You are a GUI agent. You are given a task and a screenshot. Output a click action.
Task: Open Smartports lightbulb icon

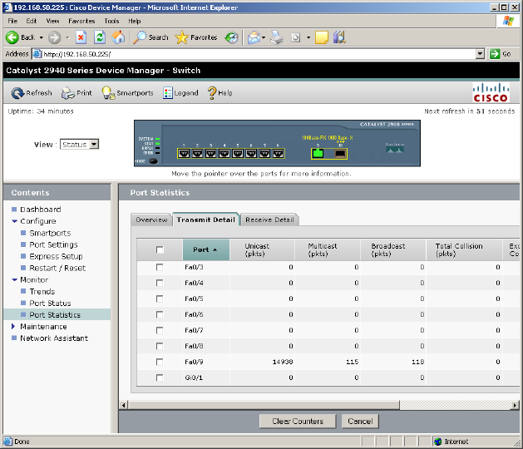pos(108,93)
